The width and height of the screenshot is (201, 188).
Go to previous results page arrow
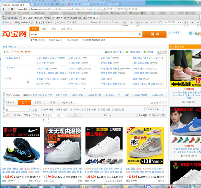(x=162, y=102)
